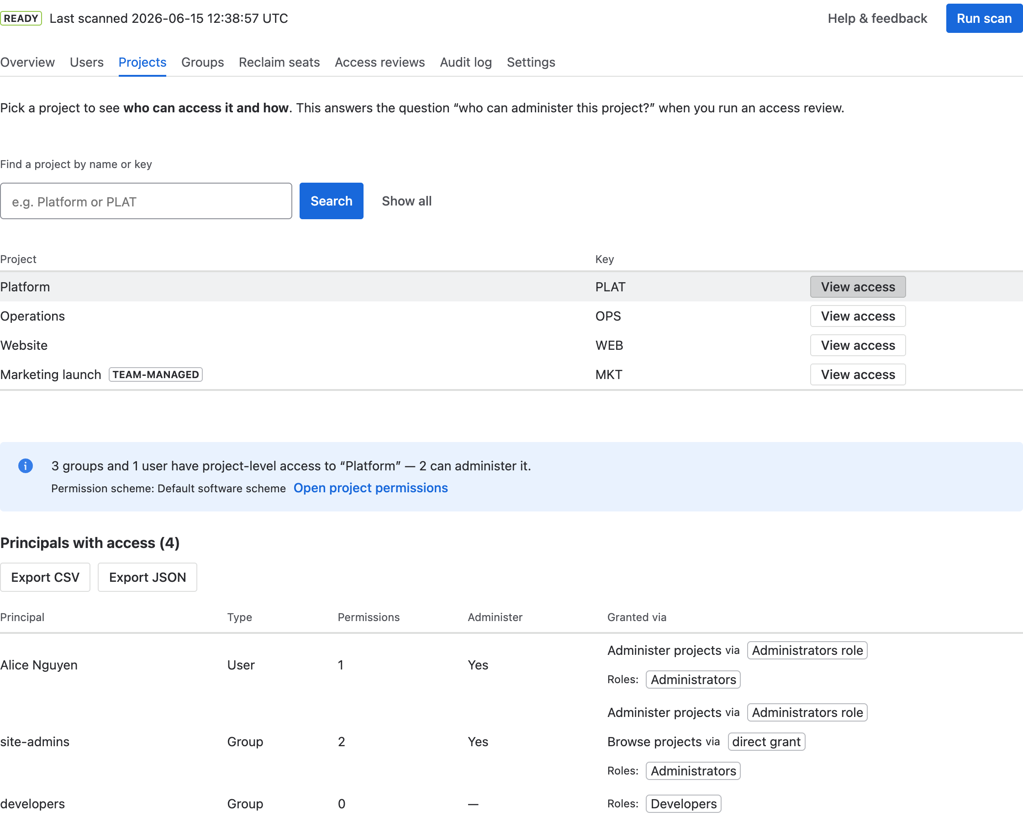
Task: Click the Project column header
Action: [x=18, y=259]
